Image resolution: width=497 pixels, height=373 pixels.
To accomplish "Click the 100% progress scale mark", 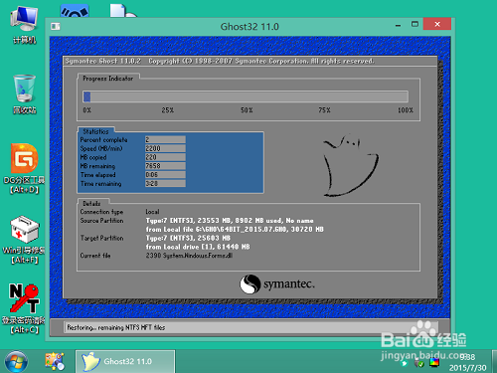I will coord(406,110).
